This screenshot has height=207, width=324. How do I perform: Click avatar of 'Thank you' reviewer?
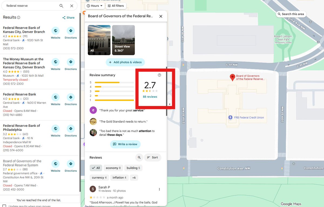coord(93,110)
